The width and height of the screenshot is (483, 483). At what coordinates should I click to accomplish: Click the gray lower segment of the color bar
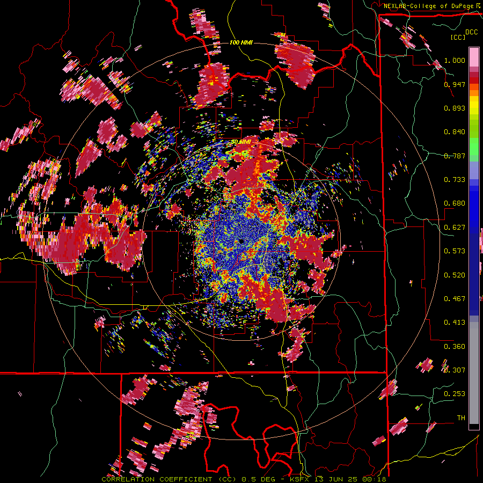click(x=474, y=373)
